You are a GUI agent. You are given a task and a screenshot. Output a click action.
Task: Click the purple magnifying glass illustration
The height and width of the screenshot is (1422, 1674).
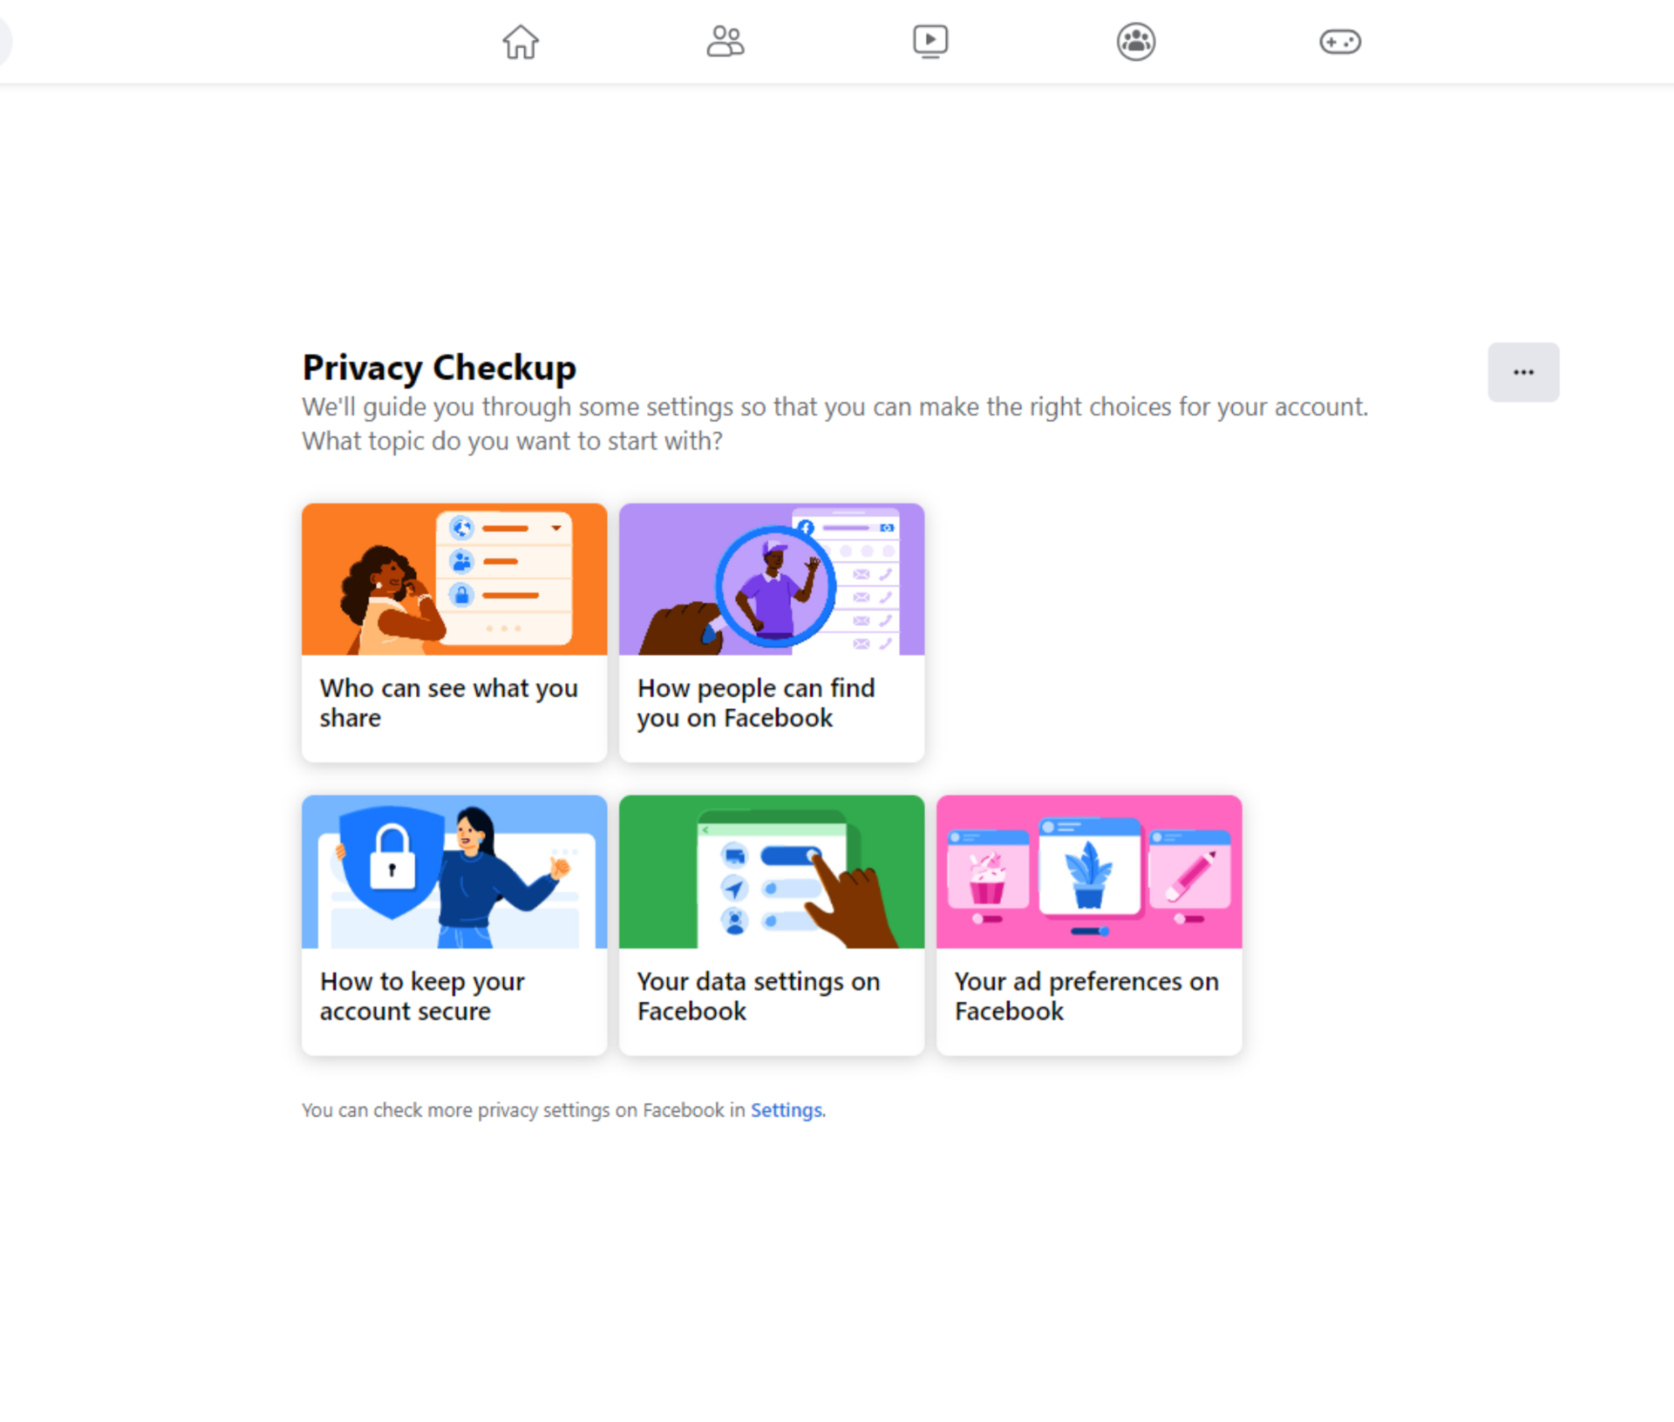click(x=771, y=579)
